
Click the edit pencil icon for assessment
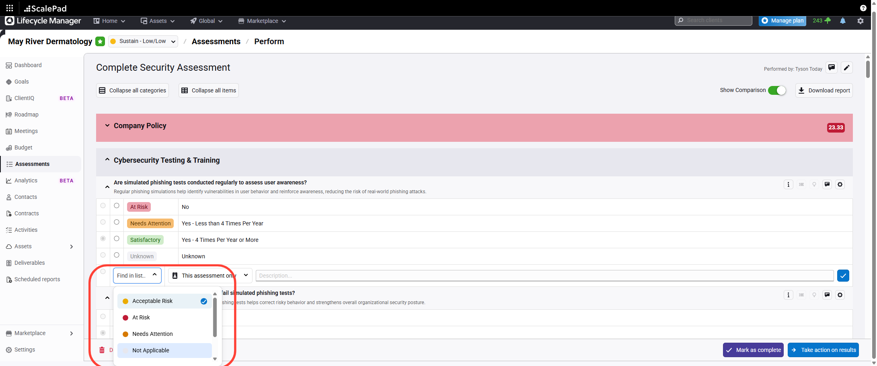coord(846,68)
